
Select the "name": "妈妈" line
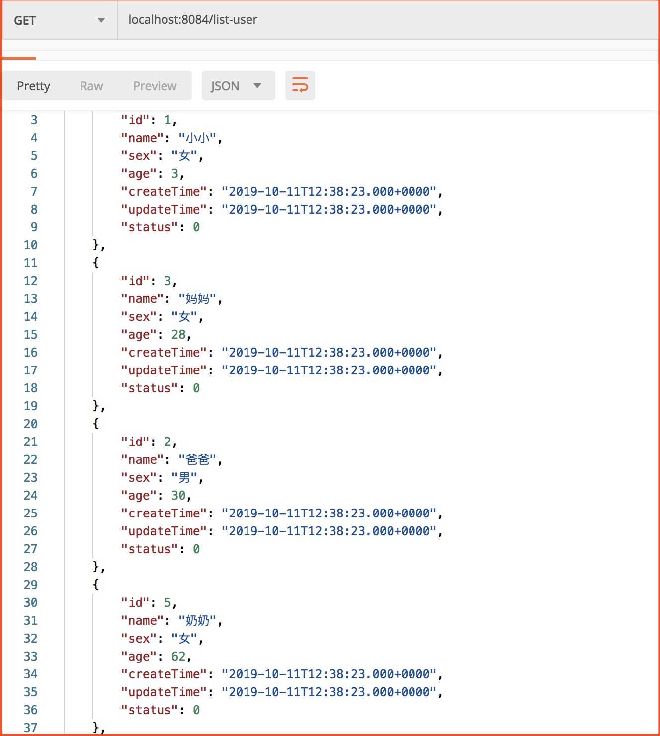tap(171, 298)
